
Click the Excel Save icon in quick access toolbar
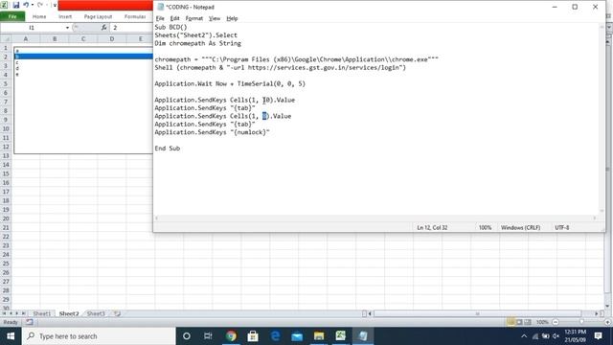coord(16,5)
